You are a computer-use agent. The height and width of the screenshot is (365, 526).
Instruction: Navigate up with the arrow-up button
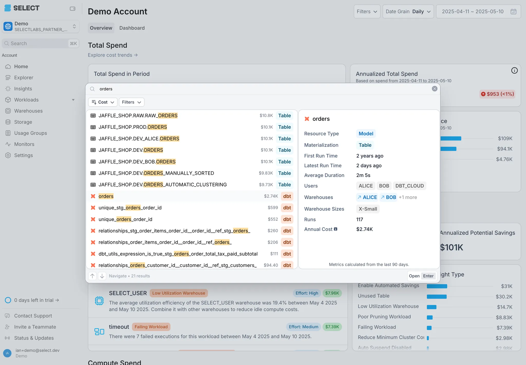[x=92, y=276]
